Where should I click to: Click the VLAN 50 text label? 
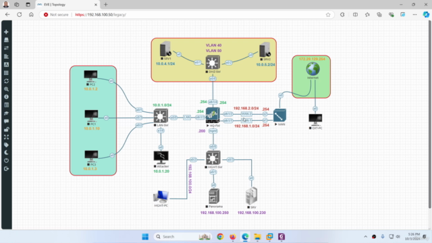point(213,51)
